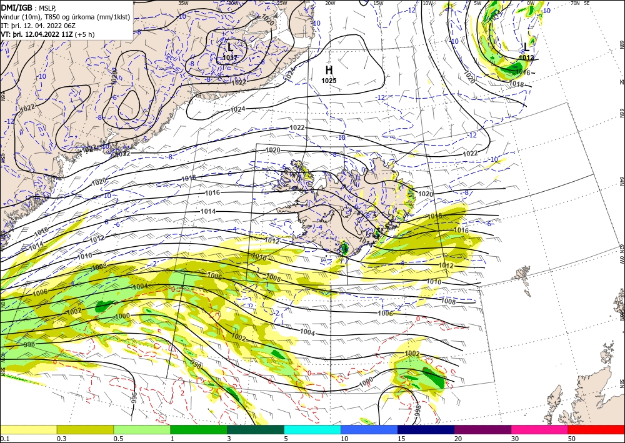Image resolution: width=625 pixels, height=443 pixels.
Task: Click the '20W' longitude label at top
Action: pos(329,3)
